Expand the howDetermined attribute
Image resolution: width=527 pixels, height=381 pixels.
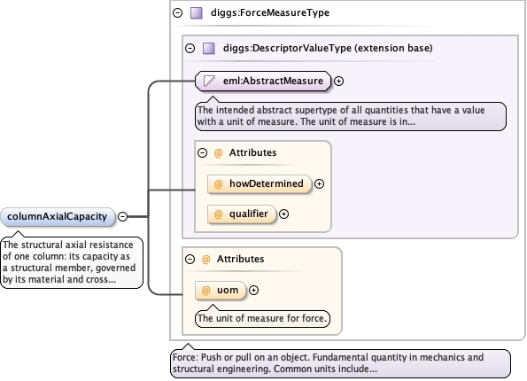(x=319, y=184)
